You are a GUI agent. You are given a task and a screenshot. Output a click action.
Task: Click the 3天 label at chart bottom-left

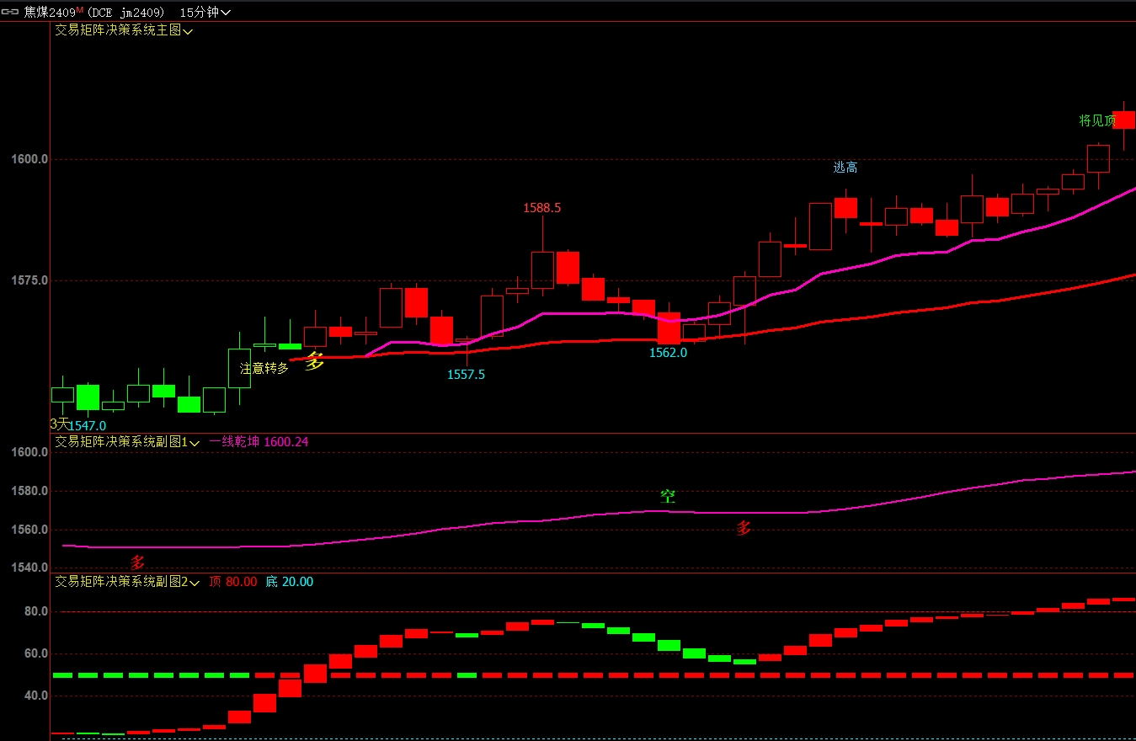point(59,424)
